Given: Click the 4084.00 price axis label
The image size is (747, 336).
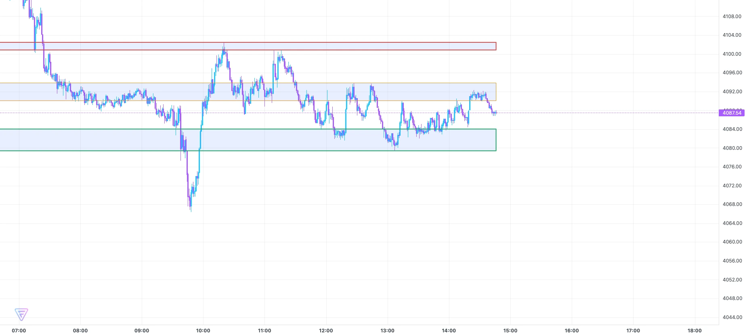Looking at the screenshot, I should pos(732,129).
